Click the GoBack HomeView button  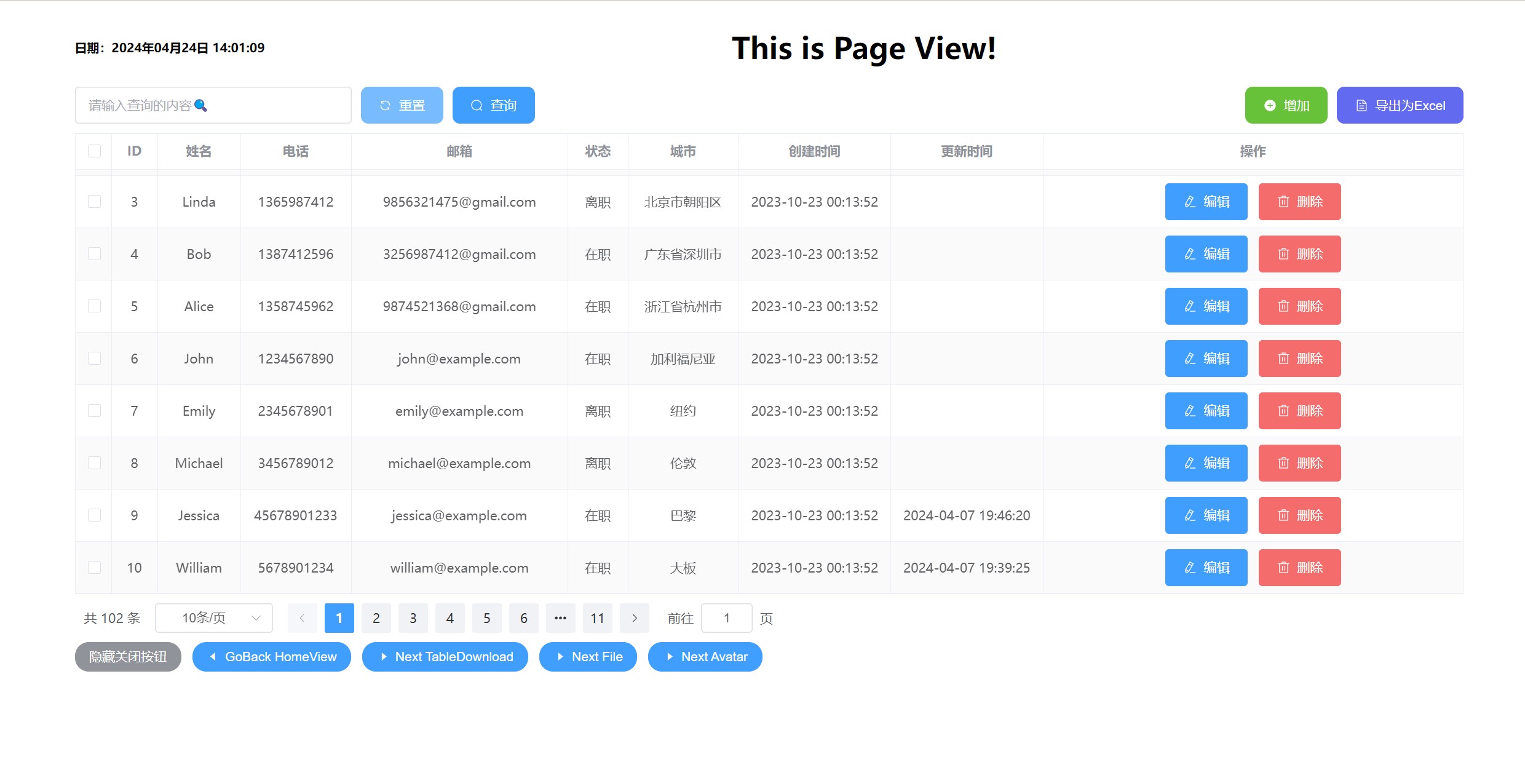pyautogui.click(x=272, y=657)
